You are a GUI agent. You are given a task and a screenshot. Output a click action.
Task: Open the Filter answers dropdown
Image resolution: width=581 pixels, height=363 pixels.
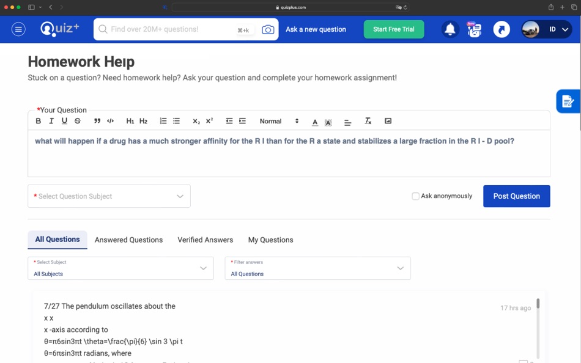point(317,268)
